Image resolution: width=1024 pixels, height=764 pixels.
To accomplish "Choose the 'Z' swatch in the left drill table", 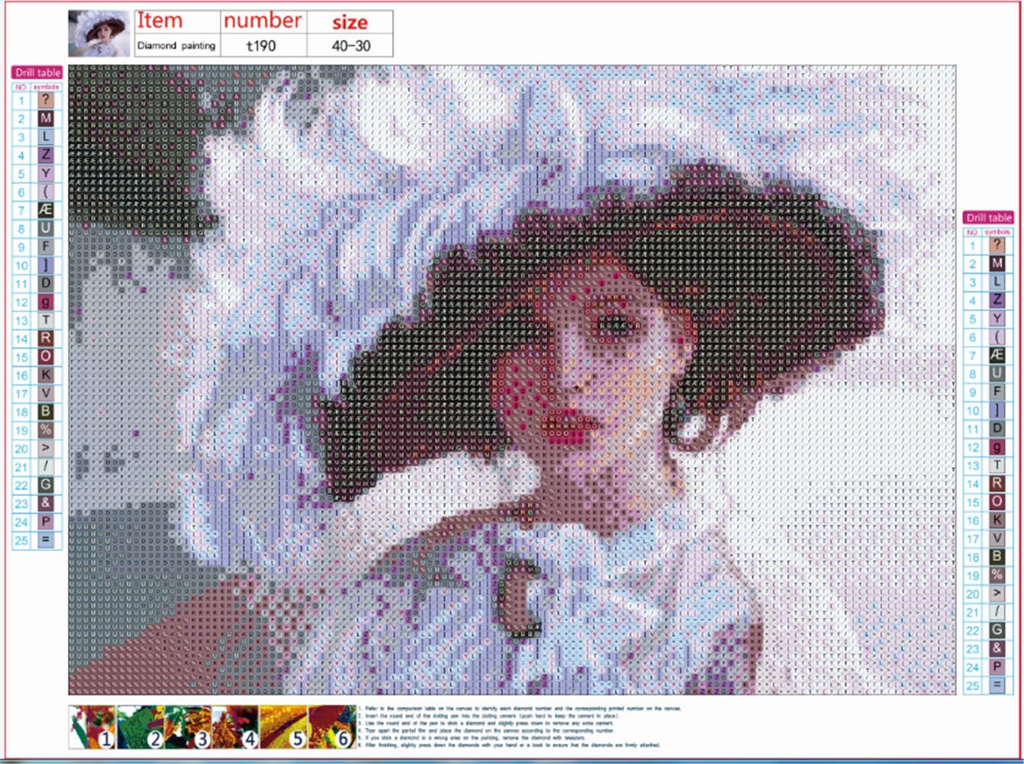I will tap(47, 155).
